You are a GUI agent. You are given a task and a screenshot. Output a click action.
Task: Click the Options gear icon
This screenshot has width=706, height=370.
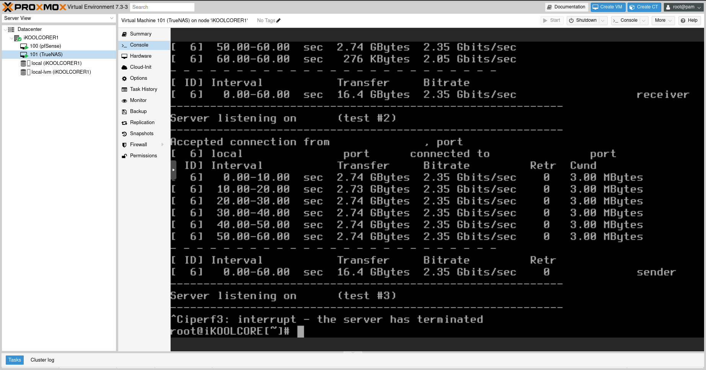124,78
